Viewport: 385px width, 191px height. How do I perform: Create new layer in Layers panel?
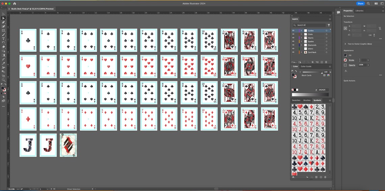click(x=322, y=62)
